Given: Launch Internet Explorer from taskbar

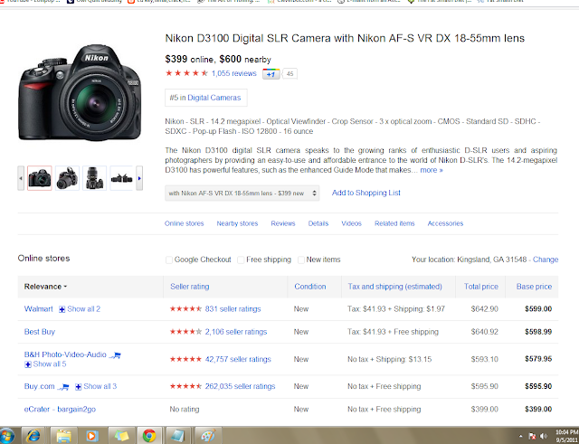Looking at the screenshot, I should (33, 436).
